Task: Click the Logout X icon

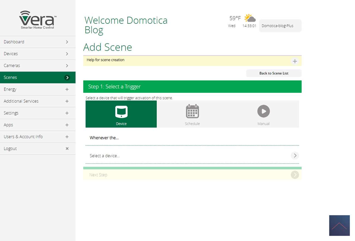Action: point(67,148)
